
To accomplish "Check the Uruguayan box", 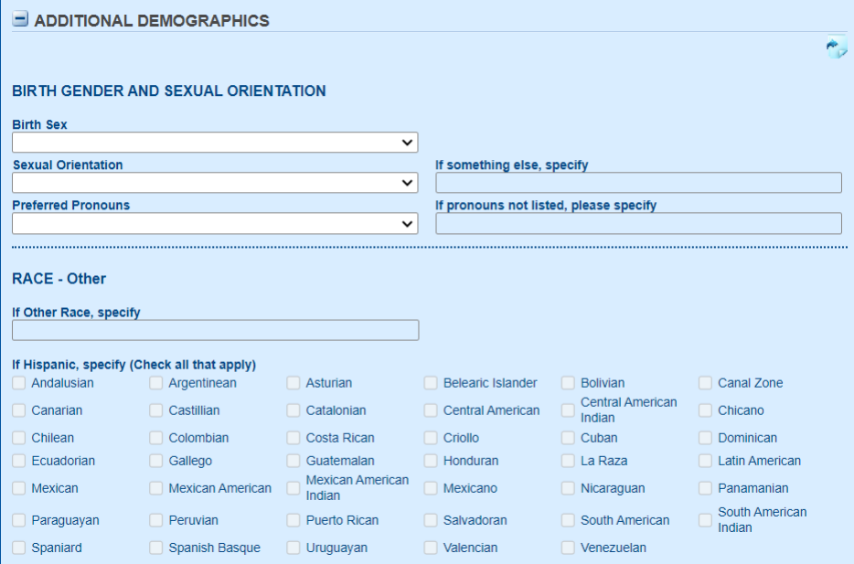I will 294,548.
